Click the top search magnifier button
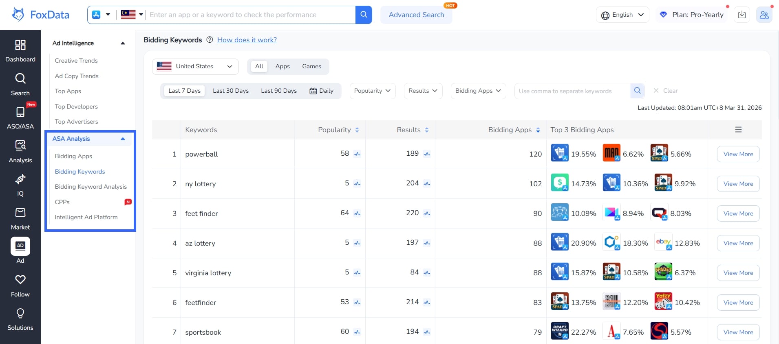Viewport: 779px width, 344px height. coord(364,15)
